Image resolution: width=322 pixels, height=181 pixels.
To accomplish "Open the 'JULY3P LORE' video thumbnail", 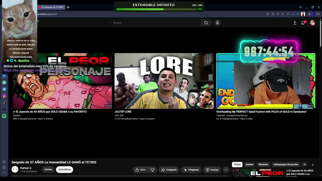I will (x=164, y=81).
